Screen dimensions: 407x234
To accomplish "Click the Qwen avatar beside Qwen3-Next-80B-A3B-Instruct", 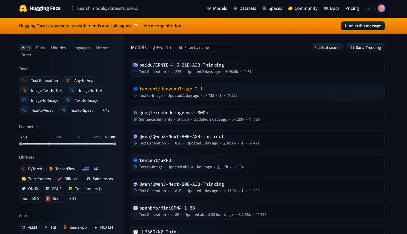I will tap(136, 137).
